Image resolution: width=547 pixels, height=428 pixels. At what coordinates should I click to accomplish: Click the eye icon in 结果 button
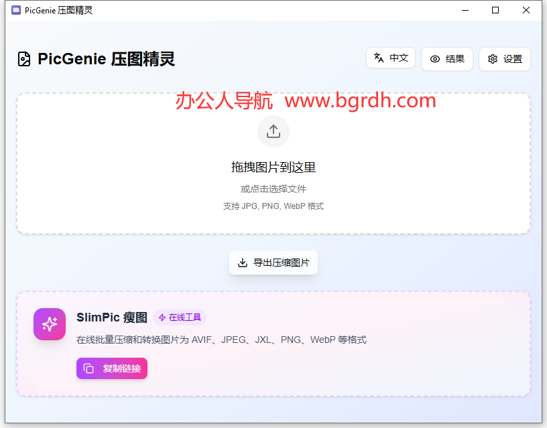435,59
